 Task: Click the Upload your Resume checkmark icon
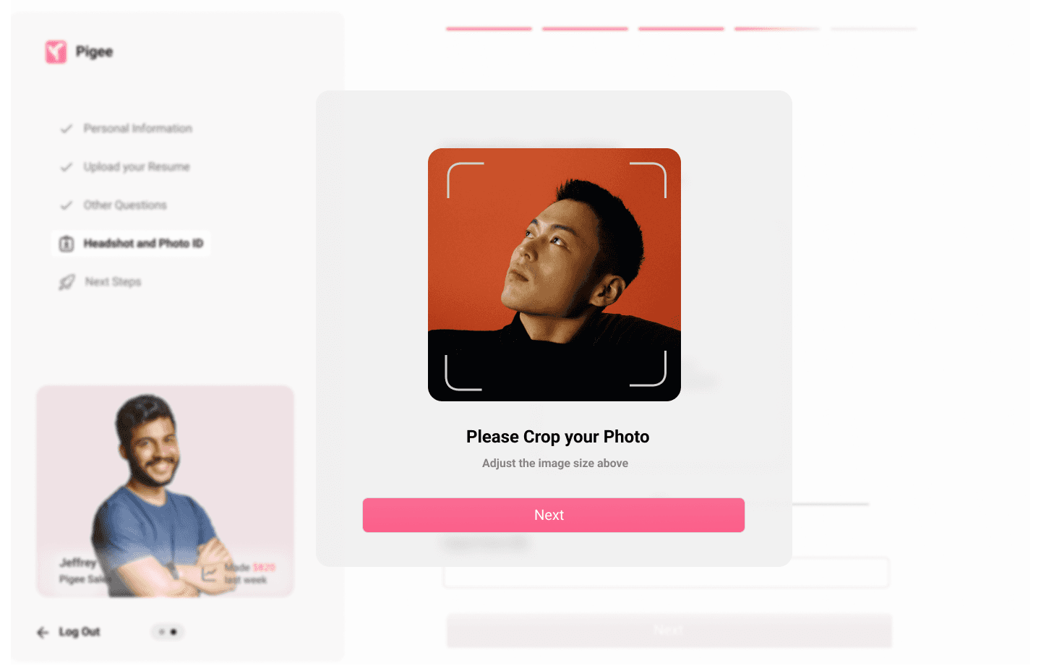[x=66, y=167]
